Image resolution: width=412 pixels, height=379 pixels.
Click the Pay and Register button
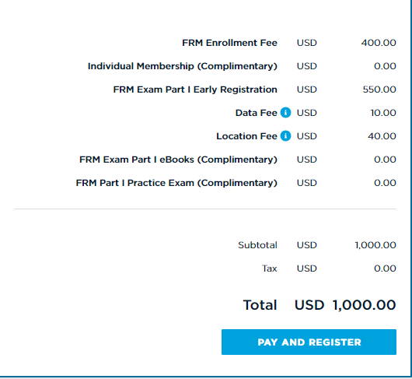309,342
